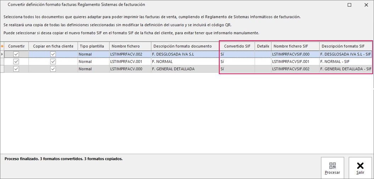Click the Nombre fichero column header
The image size is (374, 179).
pyautogui.click(x=130, y=46)
